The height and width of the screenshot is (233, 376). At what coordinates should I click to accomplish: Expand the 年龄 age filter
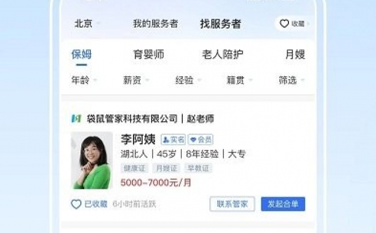point(84,80)
